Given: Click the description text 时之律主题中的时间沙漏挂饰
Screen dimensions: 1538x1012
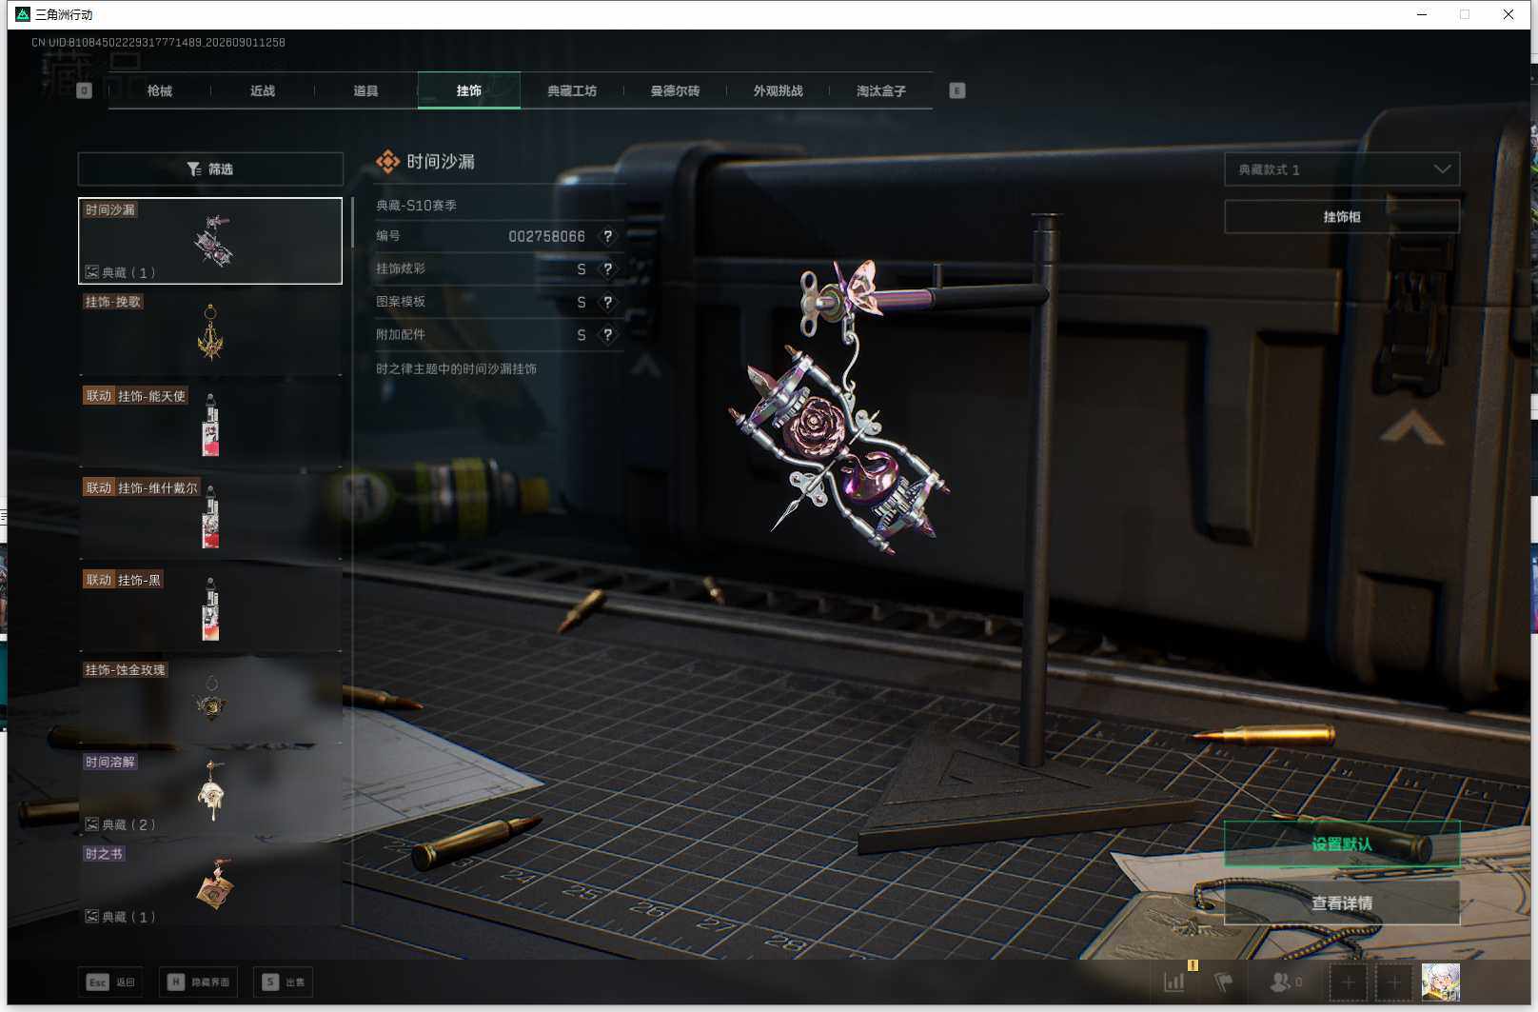Looking at the screenshot, I should pyautogui.click(x=456, y=368).
